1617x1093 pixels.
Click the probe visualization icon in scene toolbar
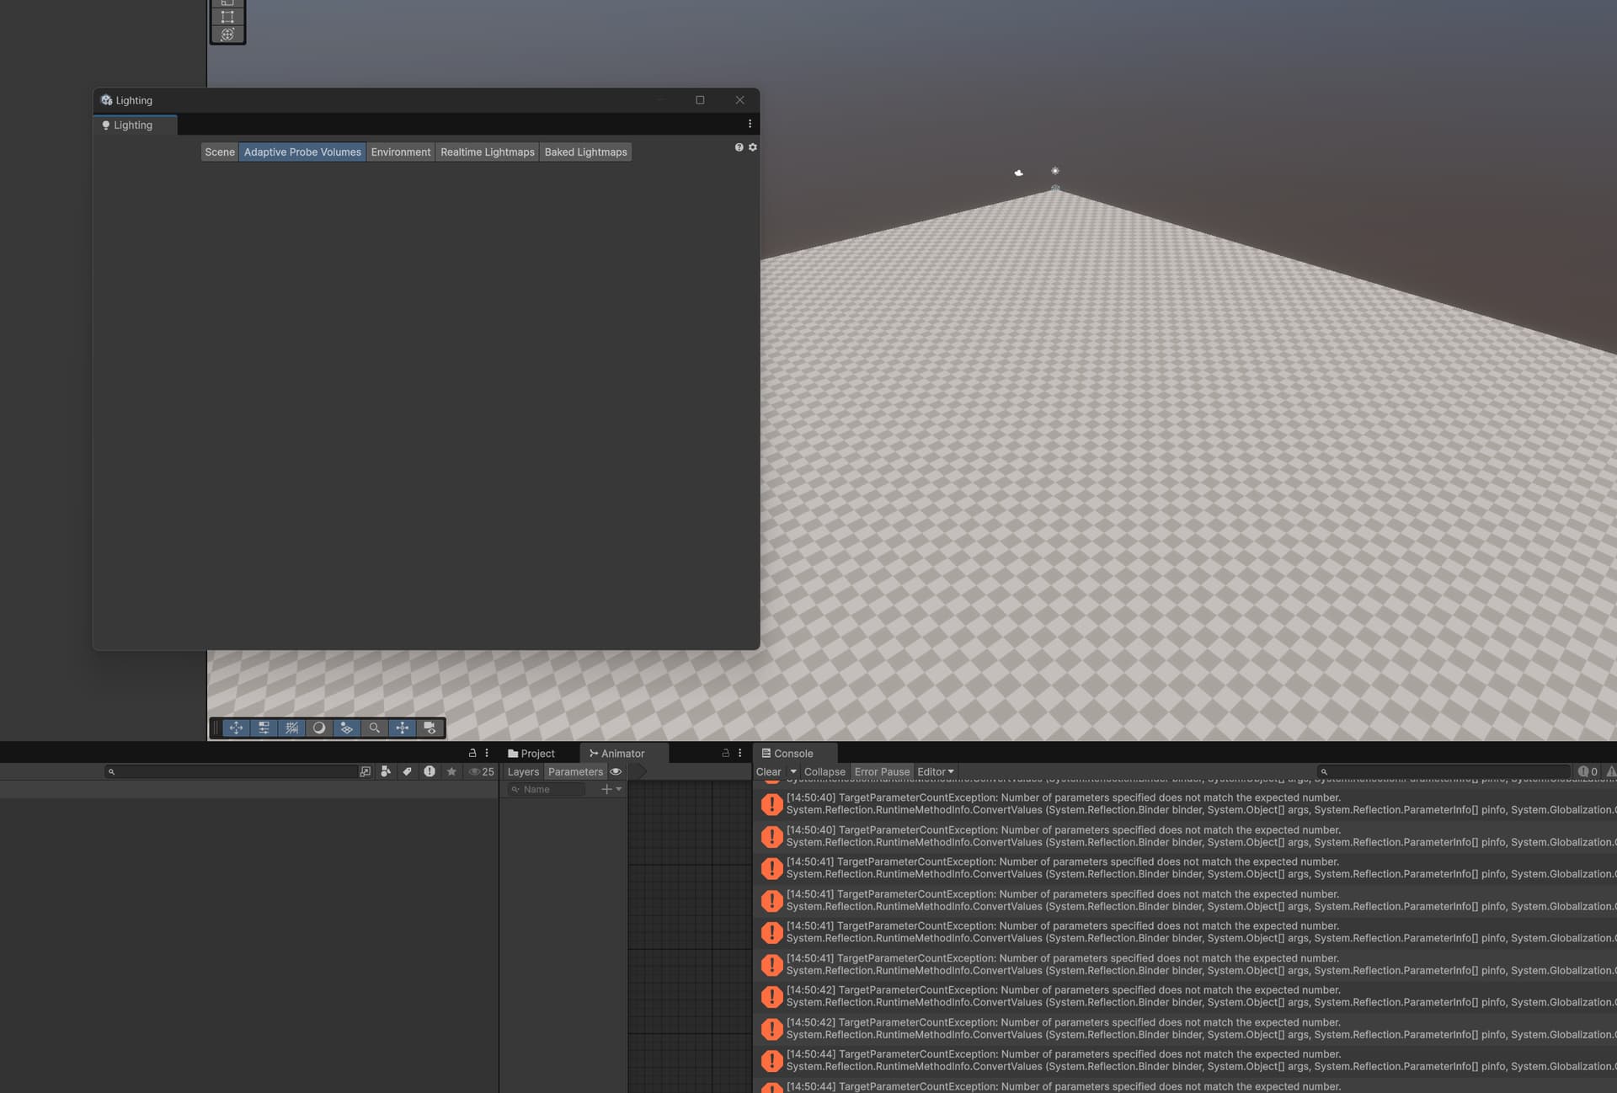coord(347,728)
